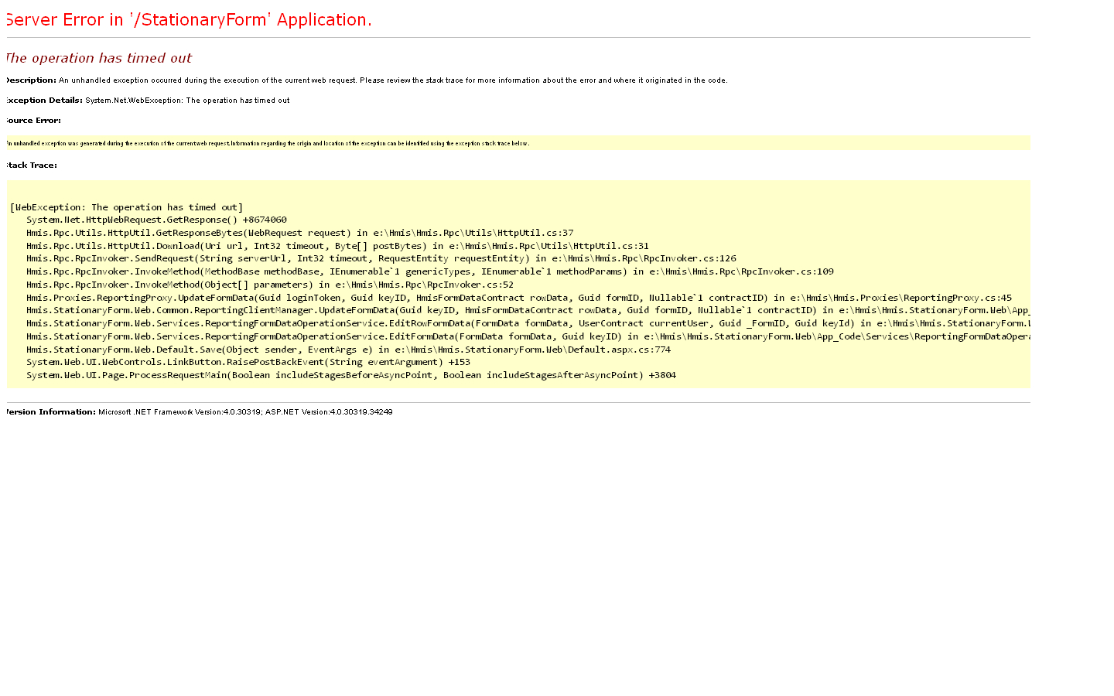Click the ReportingClientManager.UpdateFormData stack trace line
Screen dimensions: 1114x696
526,310
